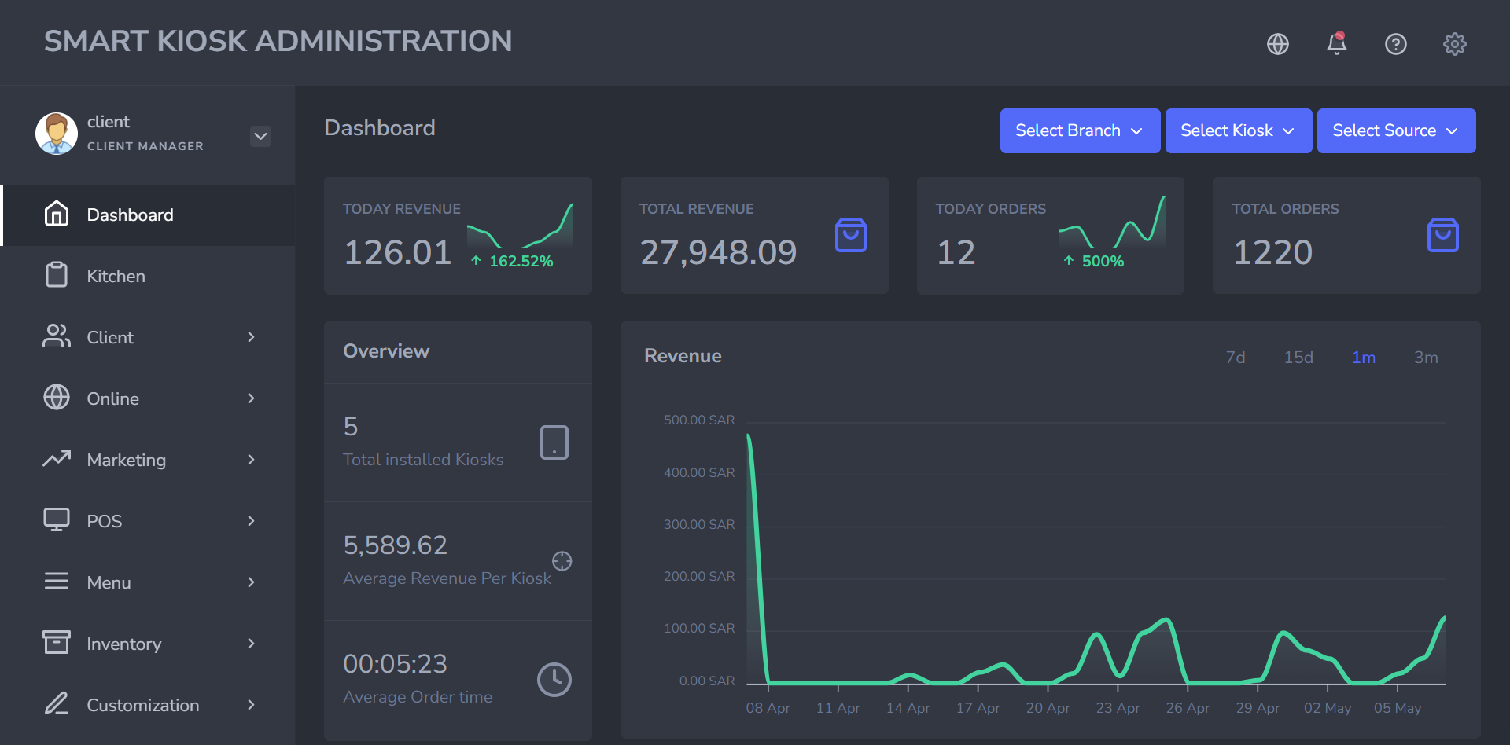Click the Average Order time label
The height and width of the screenshot is (745, 1510).
(x=418, y=697)
